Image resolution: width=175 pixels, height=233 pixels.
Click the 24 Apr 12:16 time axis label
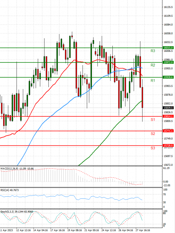109,230
